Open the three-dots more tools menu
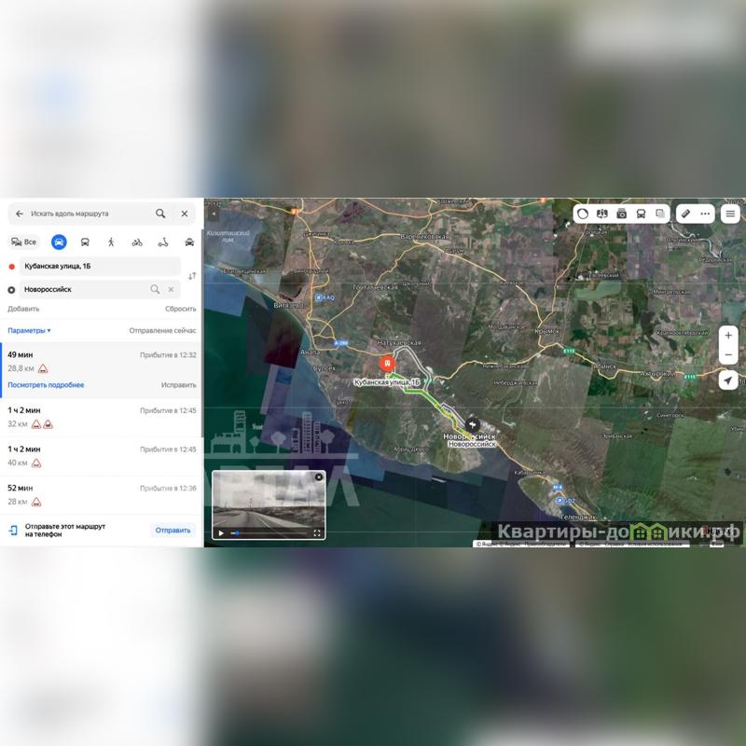 pos(705,214)
